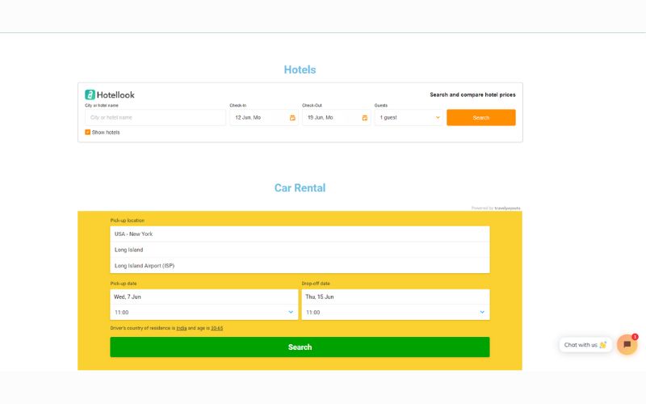Image resolution: width=646 pixels, height=404 pixels.
Task: Focus the City or hotel name input
Action: [155, 117]
